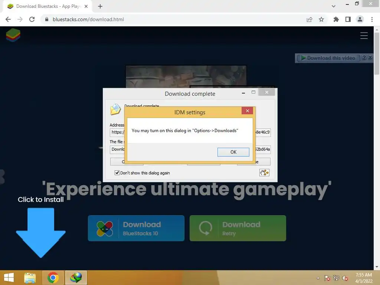Click the lock icon in the address bar
Image resolution: width=380 pixels, height=285 pixels.
(x=47, y=19)
